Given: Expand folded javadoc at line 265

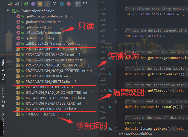Looking at the screenshot, I should (116, 118).
